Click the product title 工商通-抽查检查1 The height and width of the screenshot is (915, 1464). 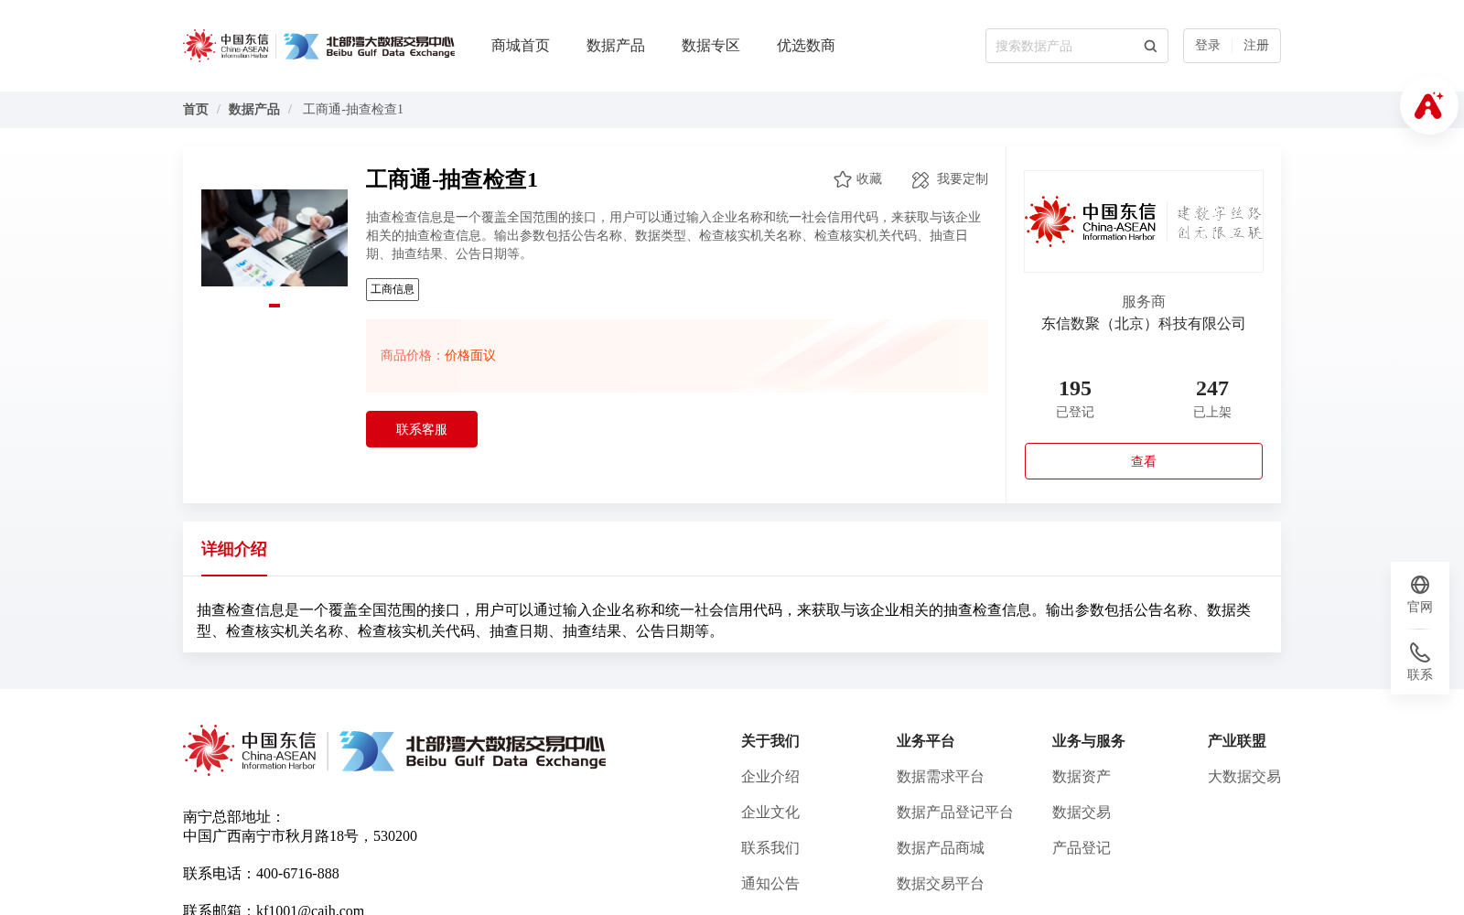click(x=452, y=179)
